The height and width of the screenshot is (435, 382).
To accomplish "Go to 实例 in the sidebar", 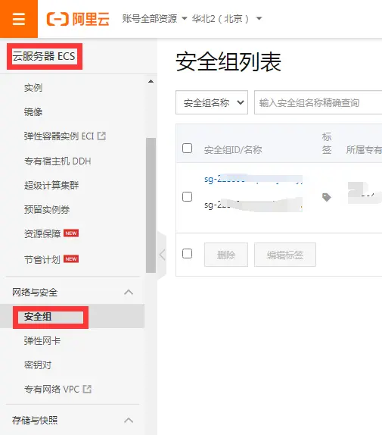I will (x=33, y=88).
